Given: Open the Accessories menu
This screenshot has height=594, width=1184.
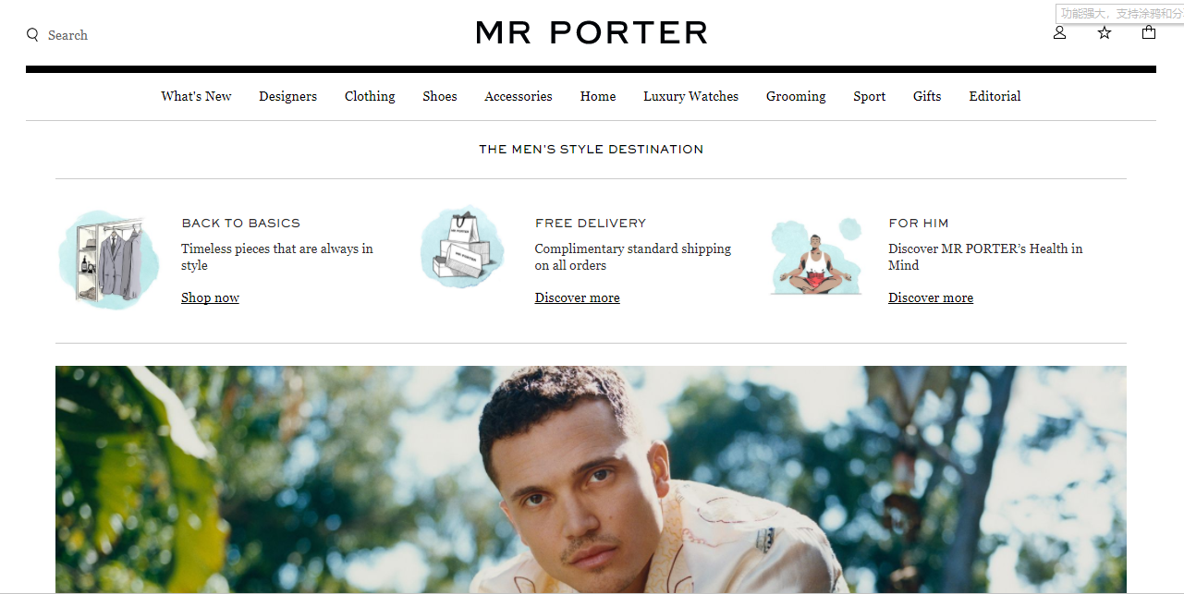Looking at the screenshot, I should point(519,96).
